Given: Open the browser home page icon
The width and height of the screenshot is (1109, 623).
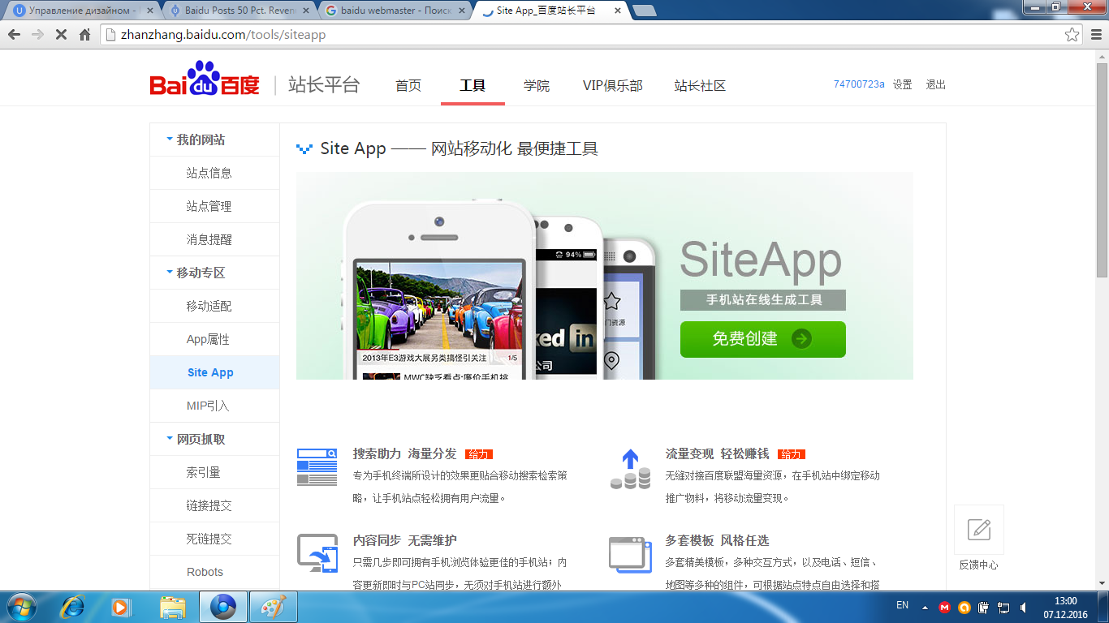Looking at the screenshot, I should [84, 35].
